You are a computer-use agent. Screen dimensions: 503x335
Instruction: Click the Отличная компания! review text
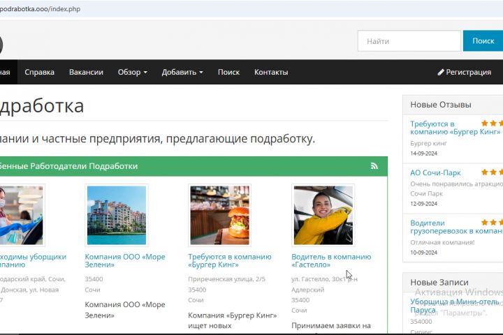click(442, 242)
